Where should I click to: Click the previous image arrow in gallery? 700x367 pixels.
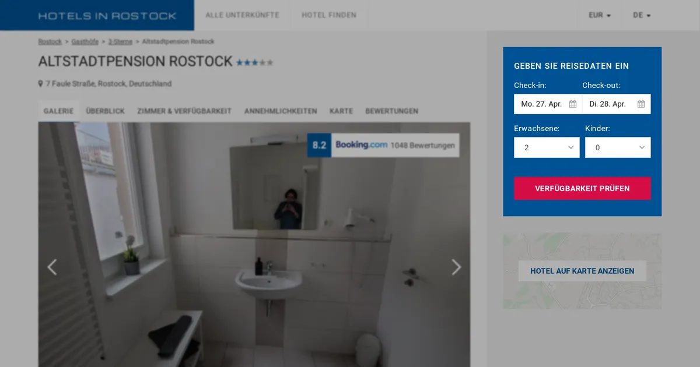(x=52, y=267)
